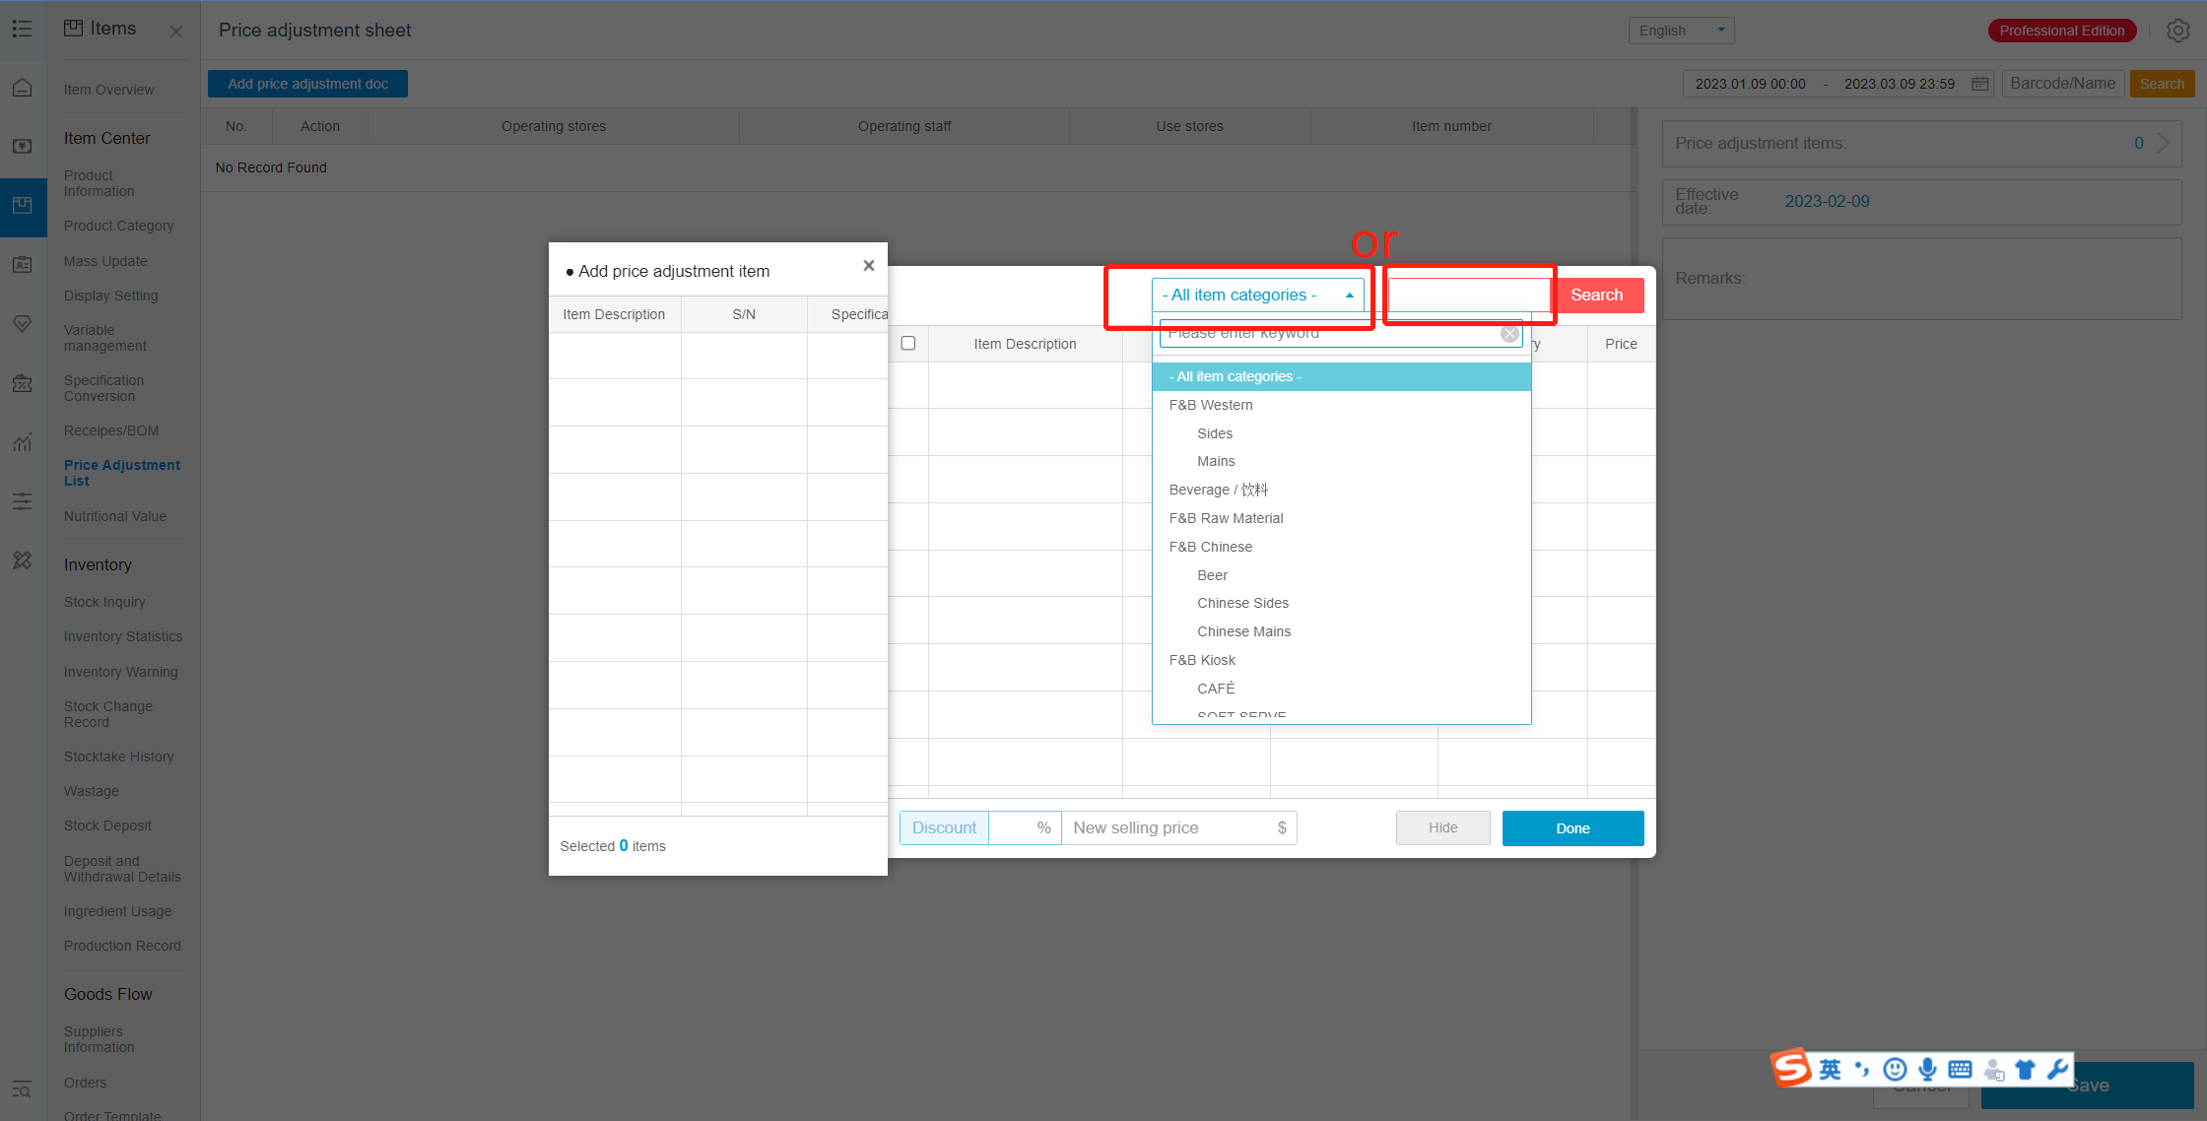Toggle the select-all checkbox in item table
Image resolution: width=2207 pixels, height=1121 pixels.
point(908,344)
